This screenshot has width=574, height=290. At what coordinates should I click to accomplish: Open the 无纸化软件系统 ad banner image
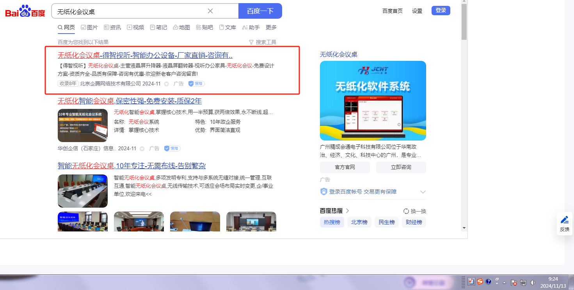pyautogui.click(x=373, y=101)
